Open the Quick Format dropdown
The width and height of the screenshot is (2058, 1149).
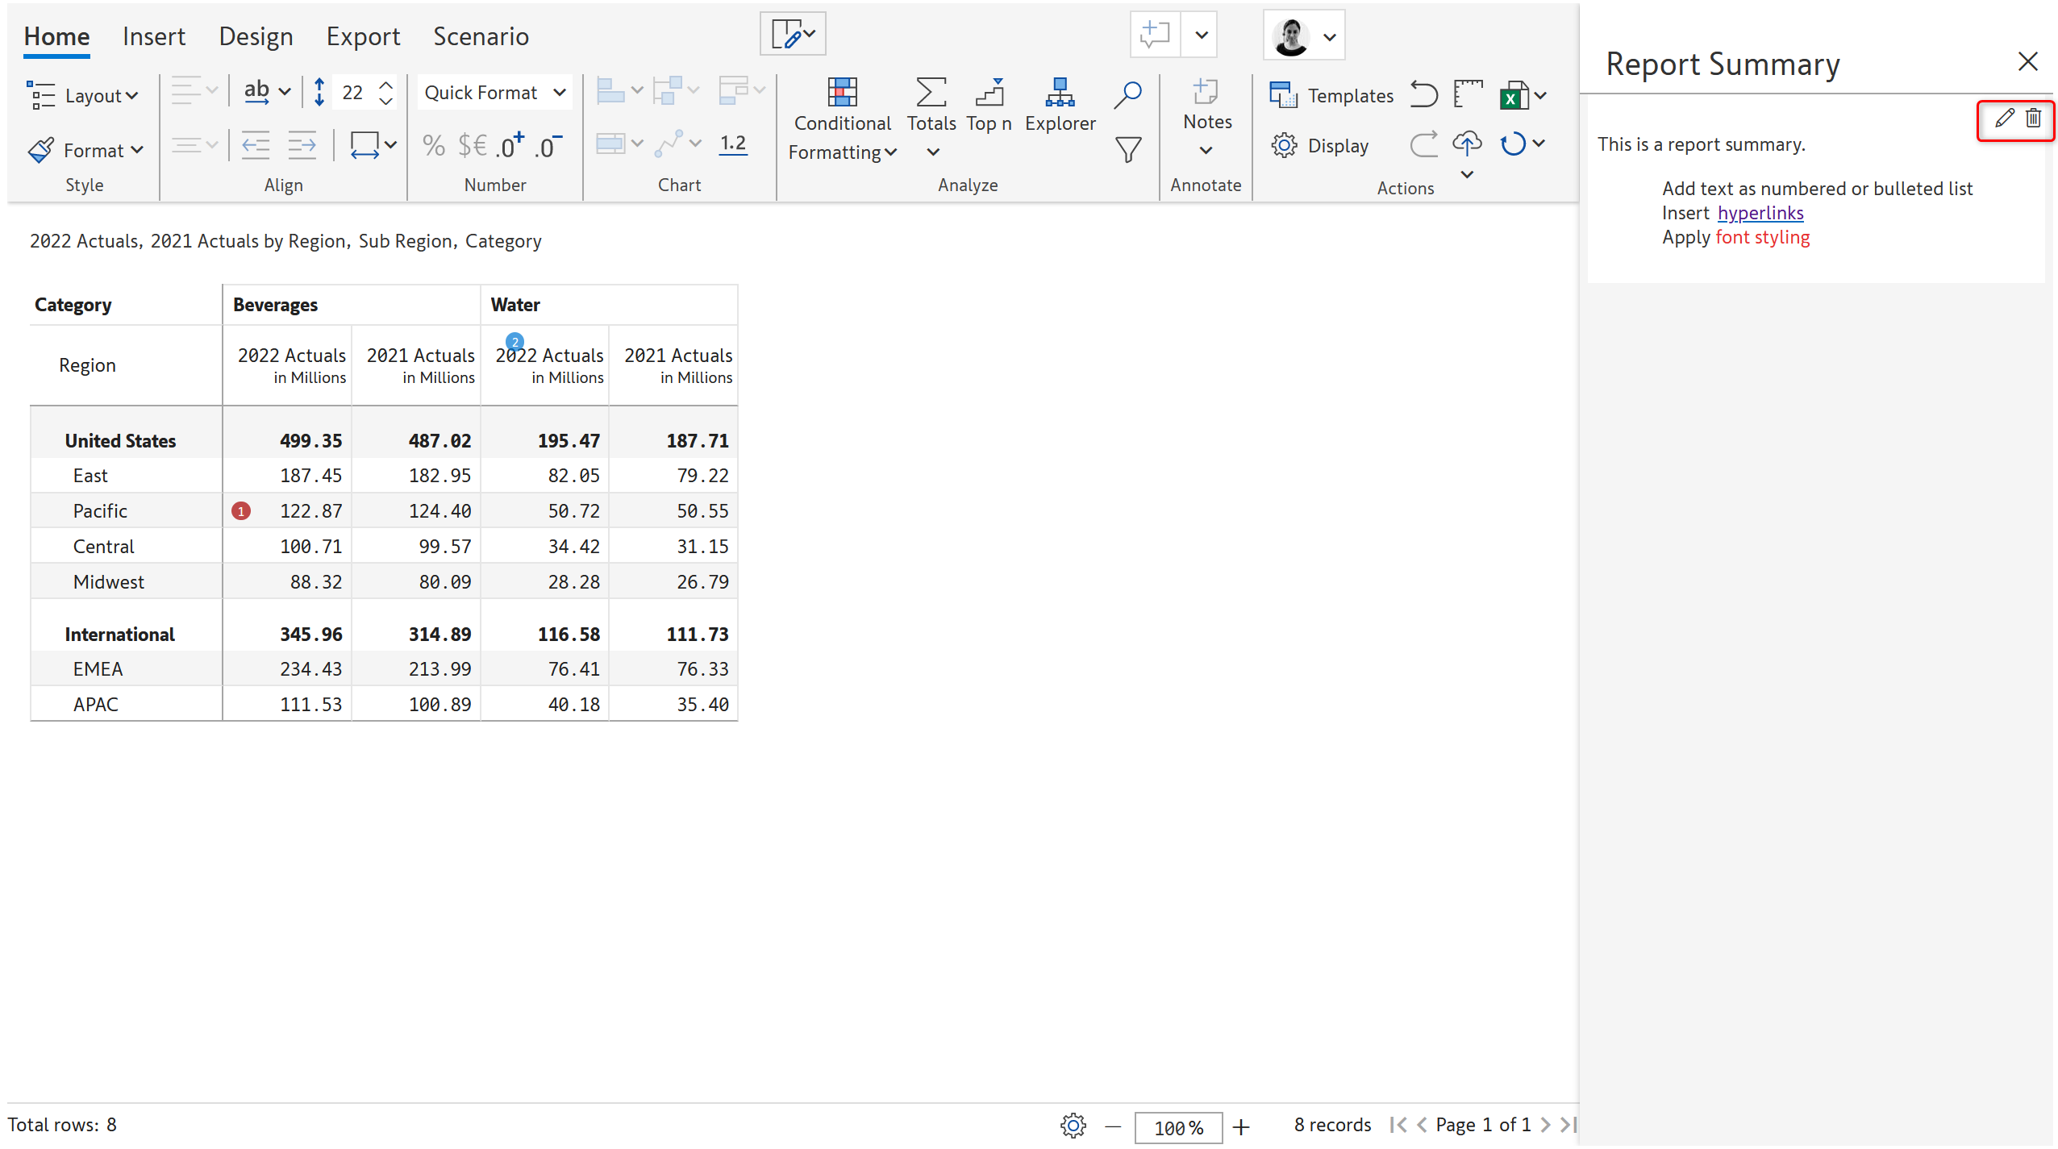(x=494, y=93)
